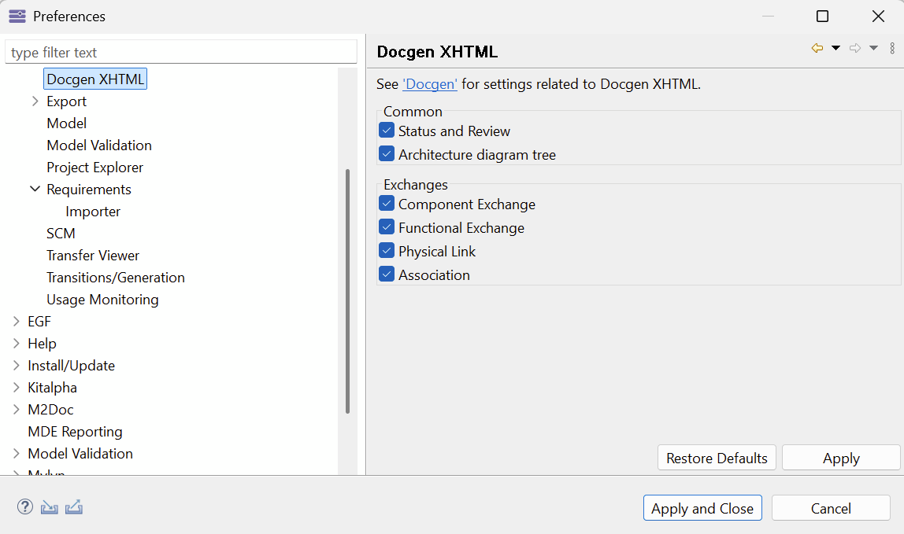Image resolution: width=904 pixels, height=534 pixels.
Task: Select the Transfer Viewer preference page
Action: 93,256
